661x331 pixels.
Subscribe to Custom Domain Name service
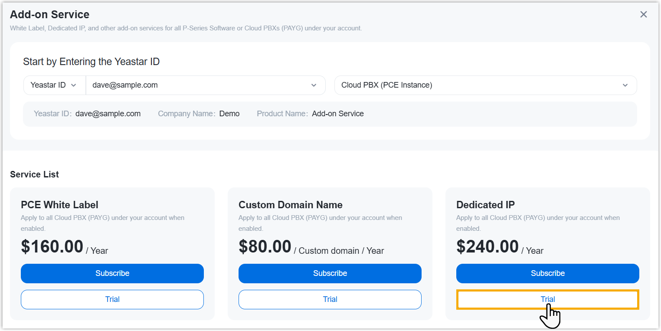coord(330,273)
